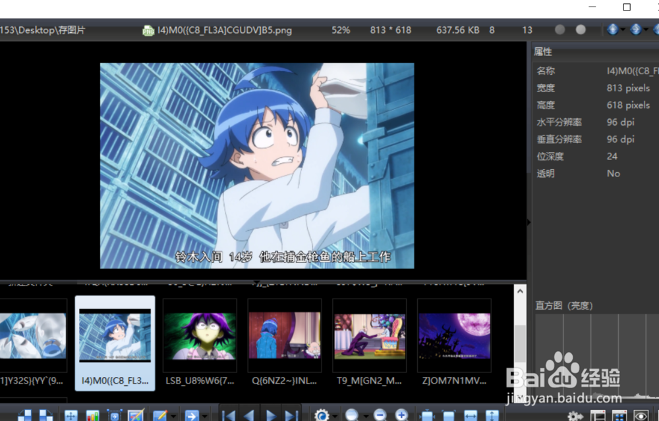This screenshot has height=421, width=659.
Task: Open the dropdown next to blue right-arrow
Action: click(205, 416)
